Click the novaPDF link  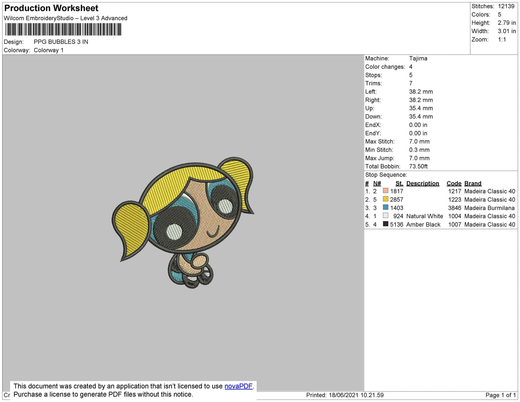239,386
